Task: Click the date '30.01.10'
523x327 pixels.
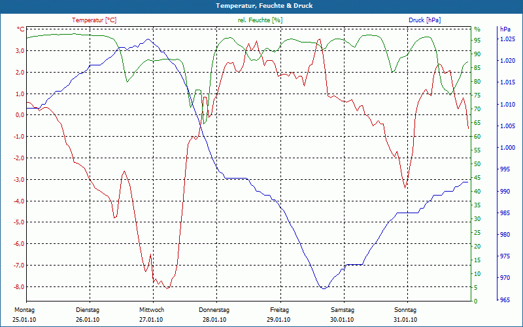Action: coord(342,320)
